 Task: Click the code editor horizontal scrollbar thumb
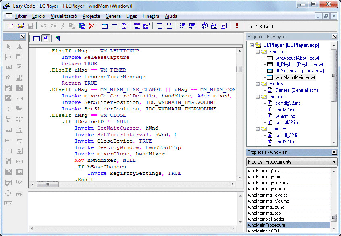coord(48,184)
